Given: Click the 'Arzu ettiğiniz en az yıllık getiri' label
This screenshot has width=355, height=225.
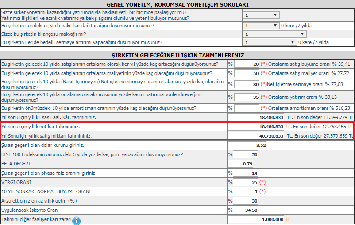Looking at the screenshot, I should click(39, 201).
